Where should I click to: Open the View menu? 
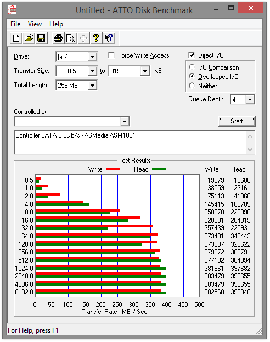(35, 24)
